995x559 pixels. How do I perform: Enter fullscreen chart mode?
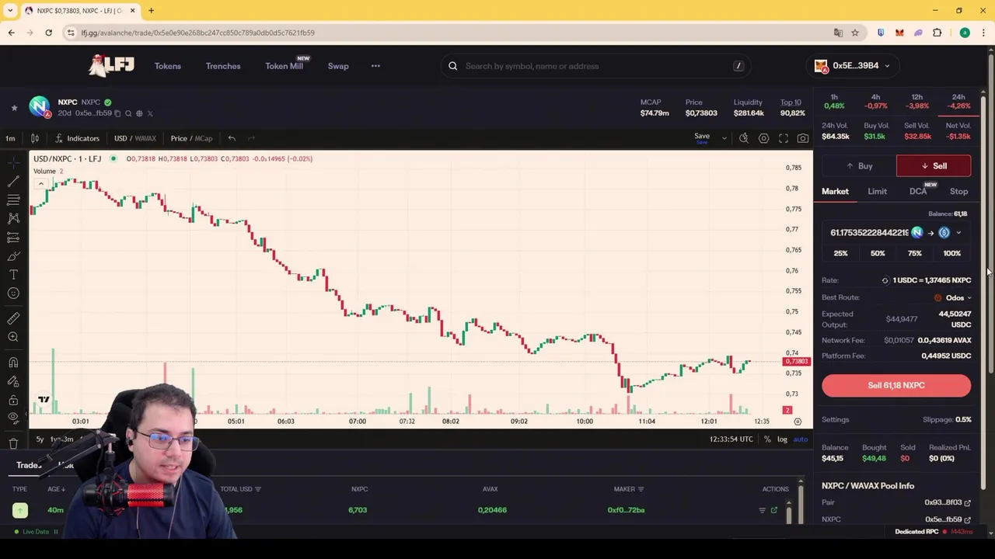[x=784, y=138]
